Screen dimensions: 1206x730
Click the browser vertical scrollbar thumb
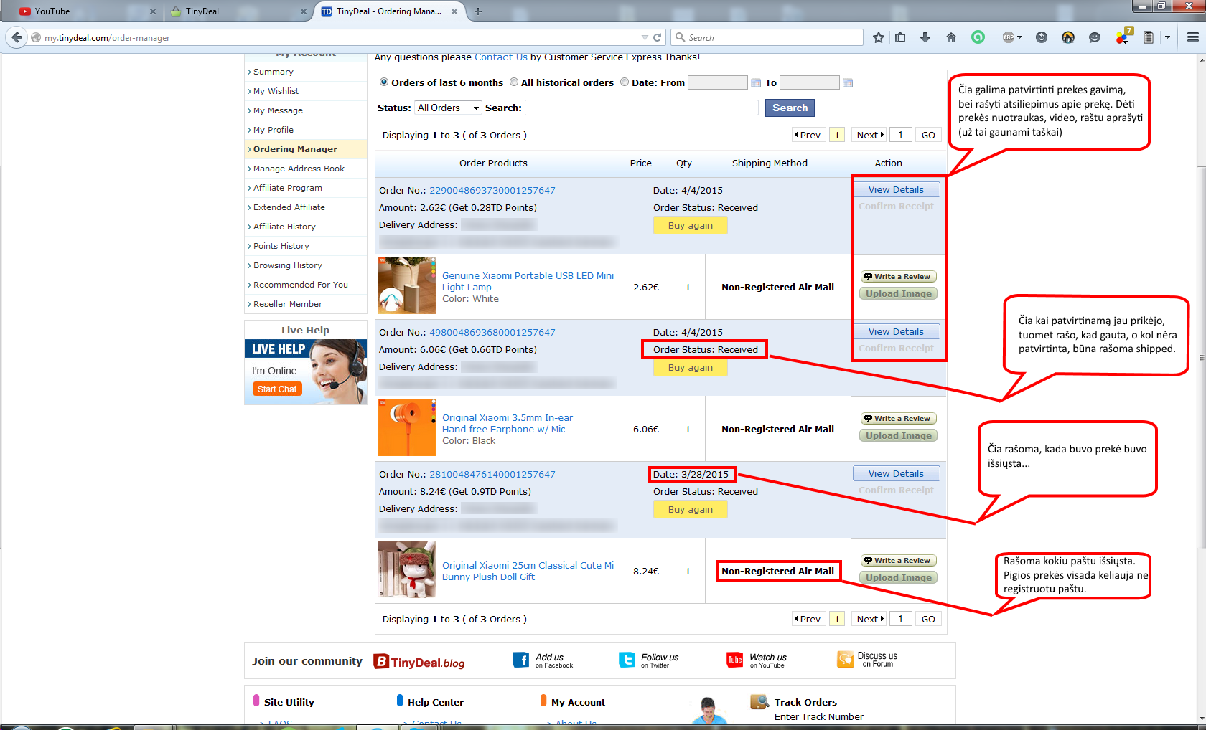point(1201,357)
